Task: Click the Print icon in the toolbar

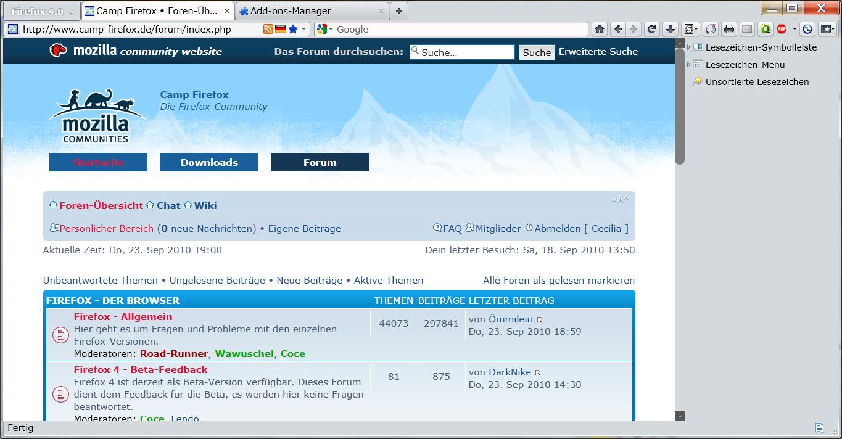Action: click(x=729, y=29)
